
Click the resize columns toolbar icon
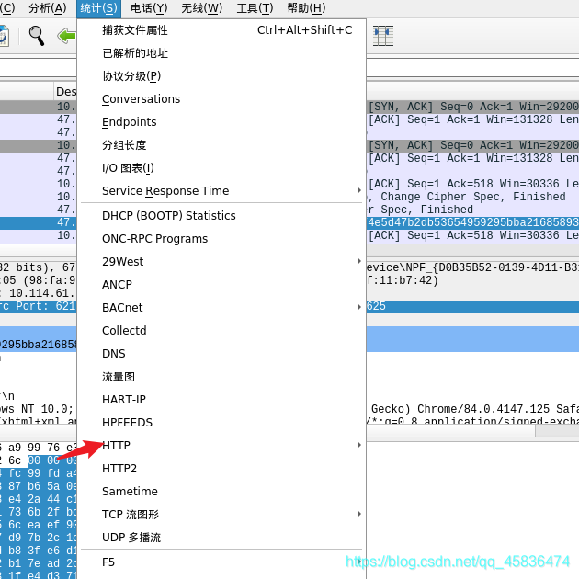[x=383, y=36]
